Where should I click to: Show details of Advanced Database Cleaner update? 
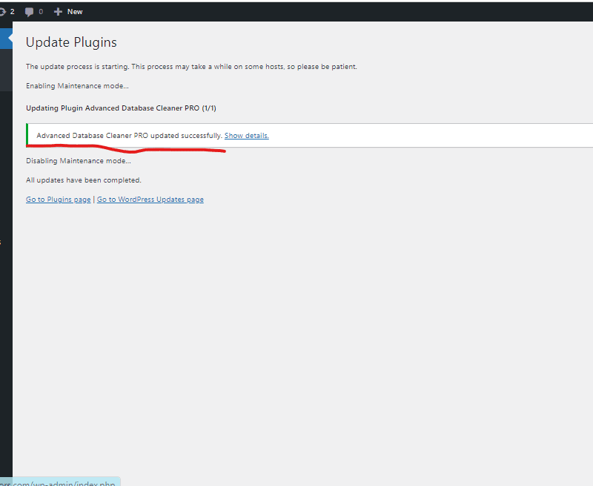(x=247, y=136)
